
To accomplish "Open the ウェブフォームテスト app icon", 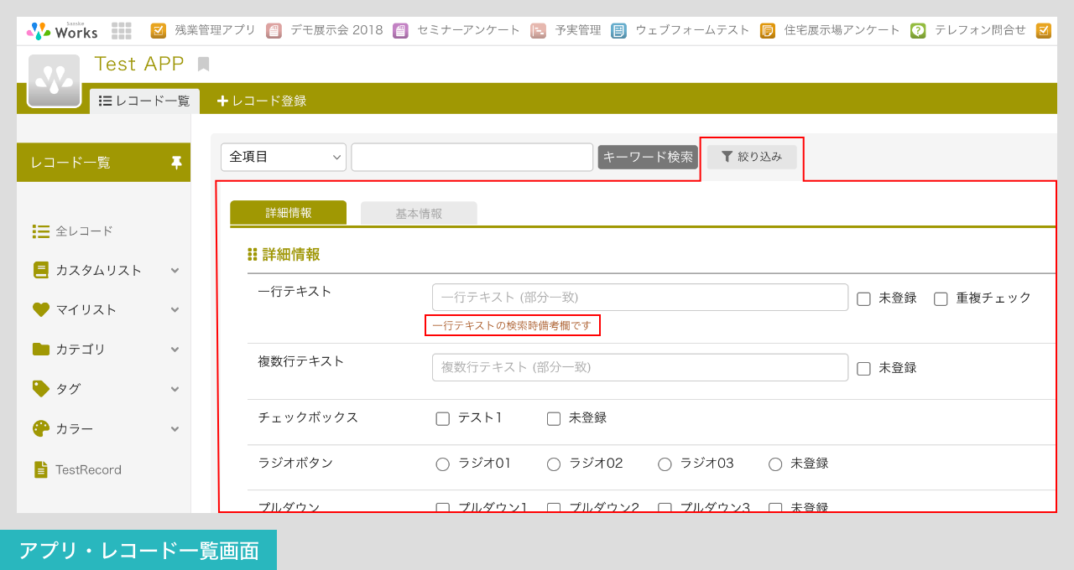I will coord(619,29).
